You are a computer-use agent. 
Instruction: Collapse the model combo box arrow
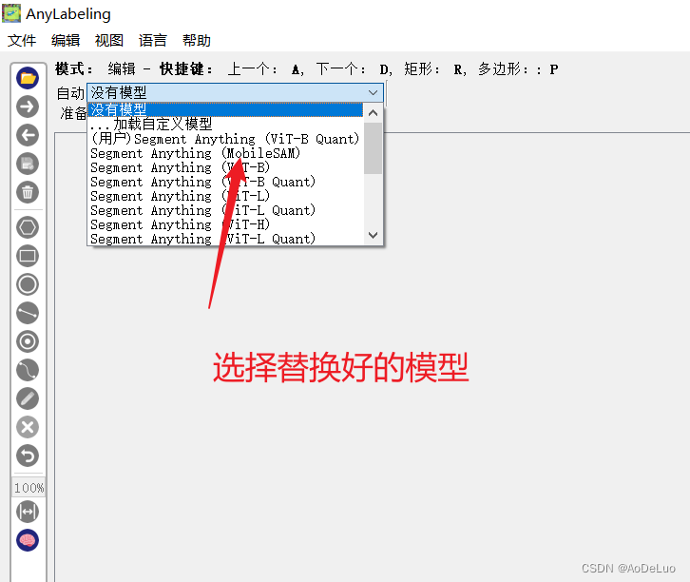pos(373,93)
